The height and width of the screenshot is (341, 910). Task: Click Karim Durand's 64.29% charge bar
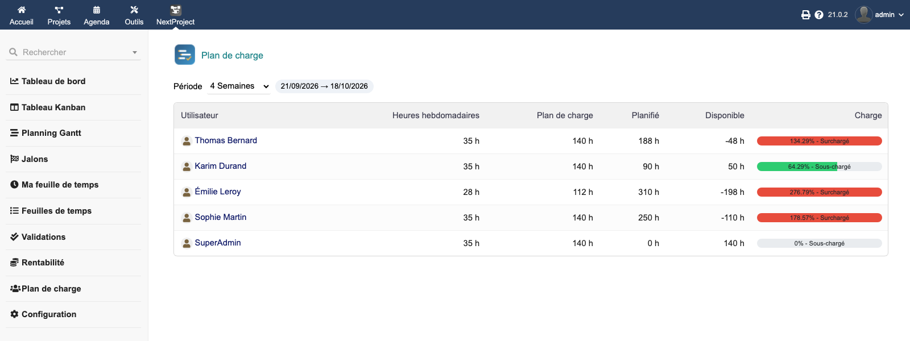click(x=819, y=167)
